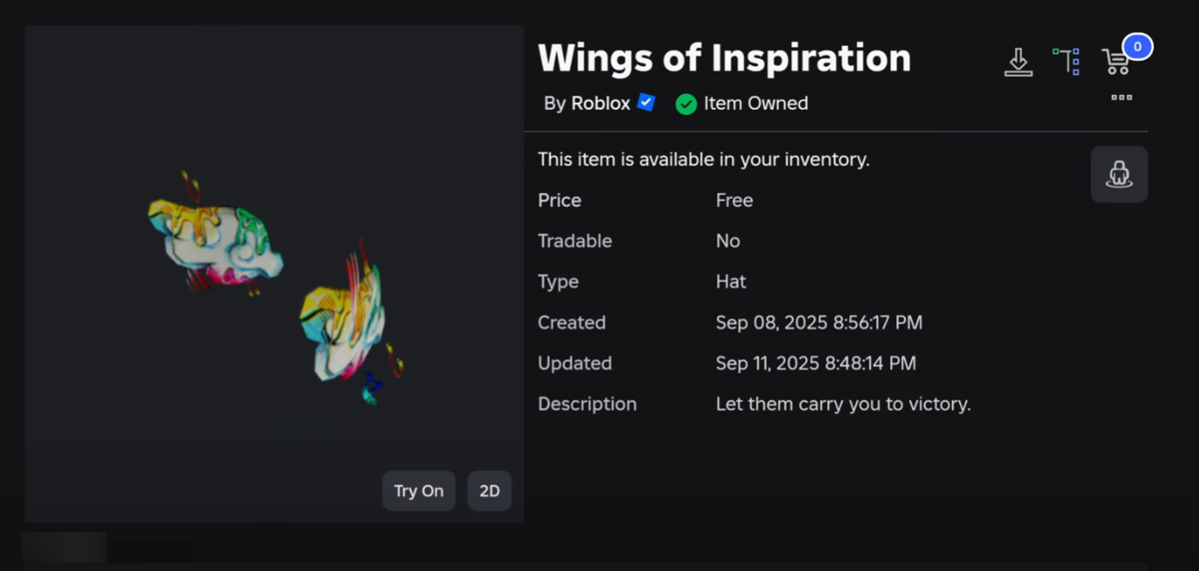Click the blue cart count badge
This screenshot has width=1199, height=571.
[x=1137, y=46]
